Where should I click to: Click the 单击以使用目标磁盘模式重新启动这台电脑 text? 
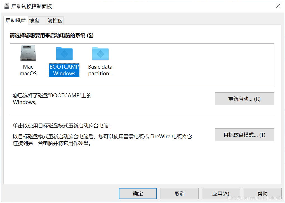62,125
